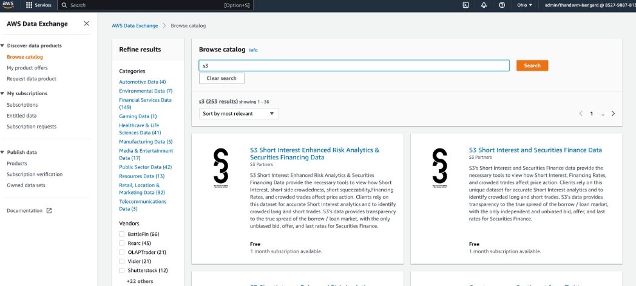Open the AWS CloudShell icon
Screen dimensions: 636x286
(x=466, y=5)
